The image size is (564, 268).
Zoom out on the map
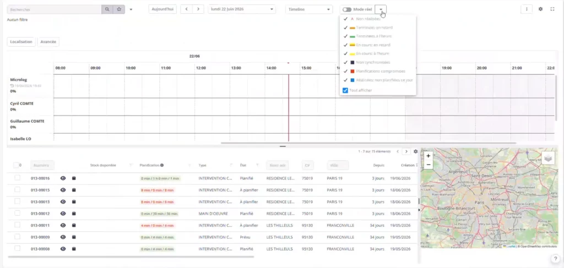point(428,165)
